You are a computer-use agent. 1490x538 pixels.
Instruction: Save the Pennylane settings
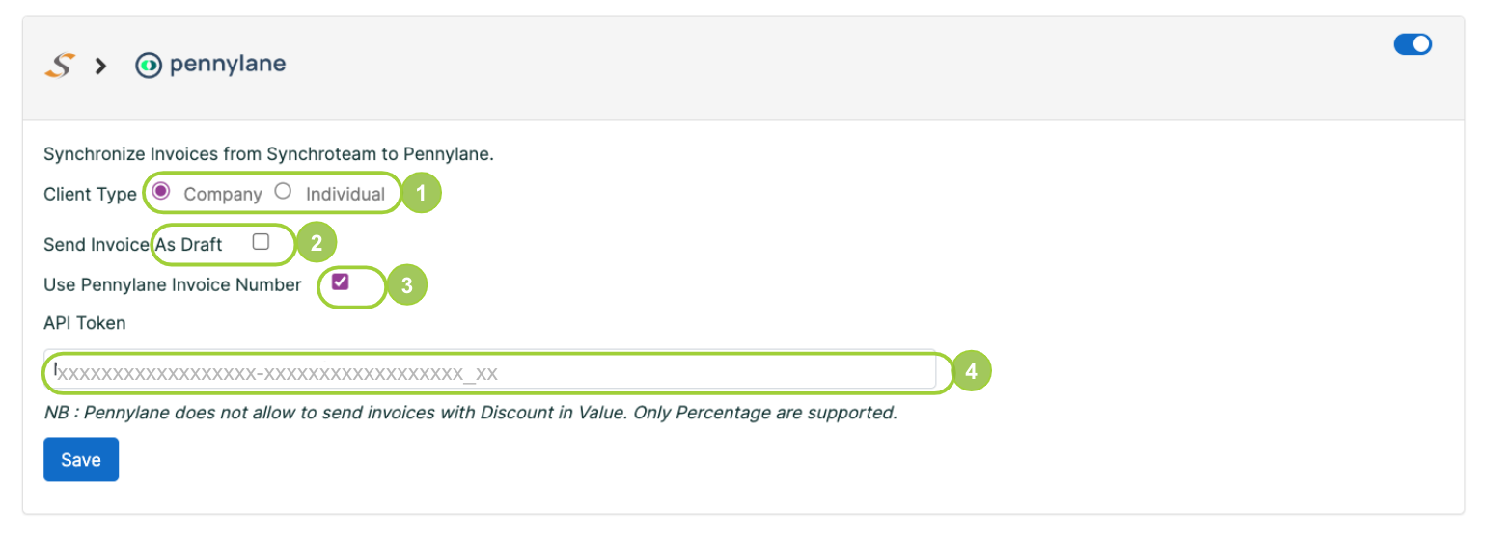81,460
